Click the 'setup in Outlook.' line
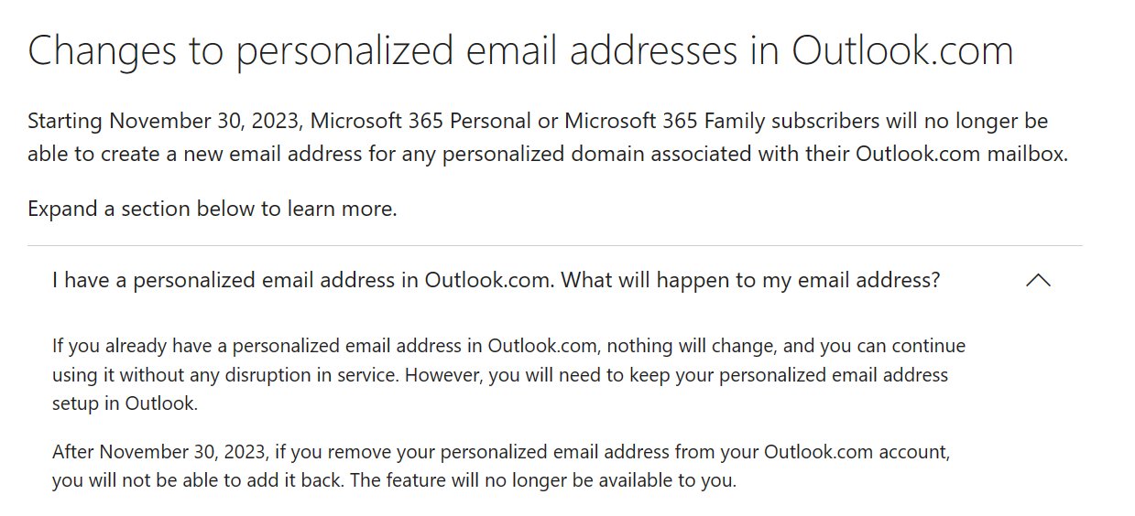Screen dimensions: 1135x516 pos(125,403)
